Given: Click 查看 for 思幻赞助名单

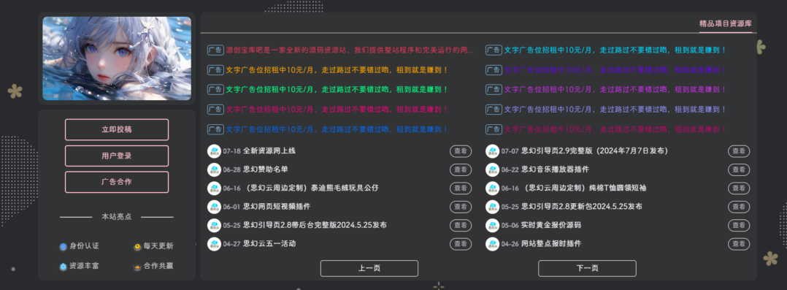Looking at the screenshot, I should 460,170.
